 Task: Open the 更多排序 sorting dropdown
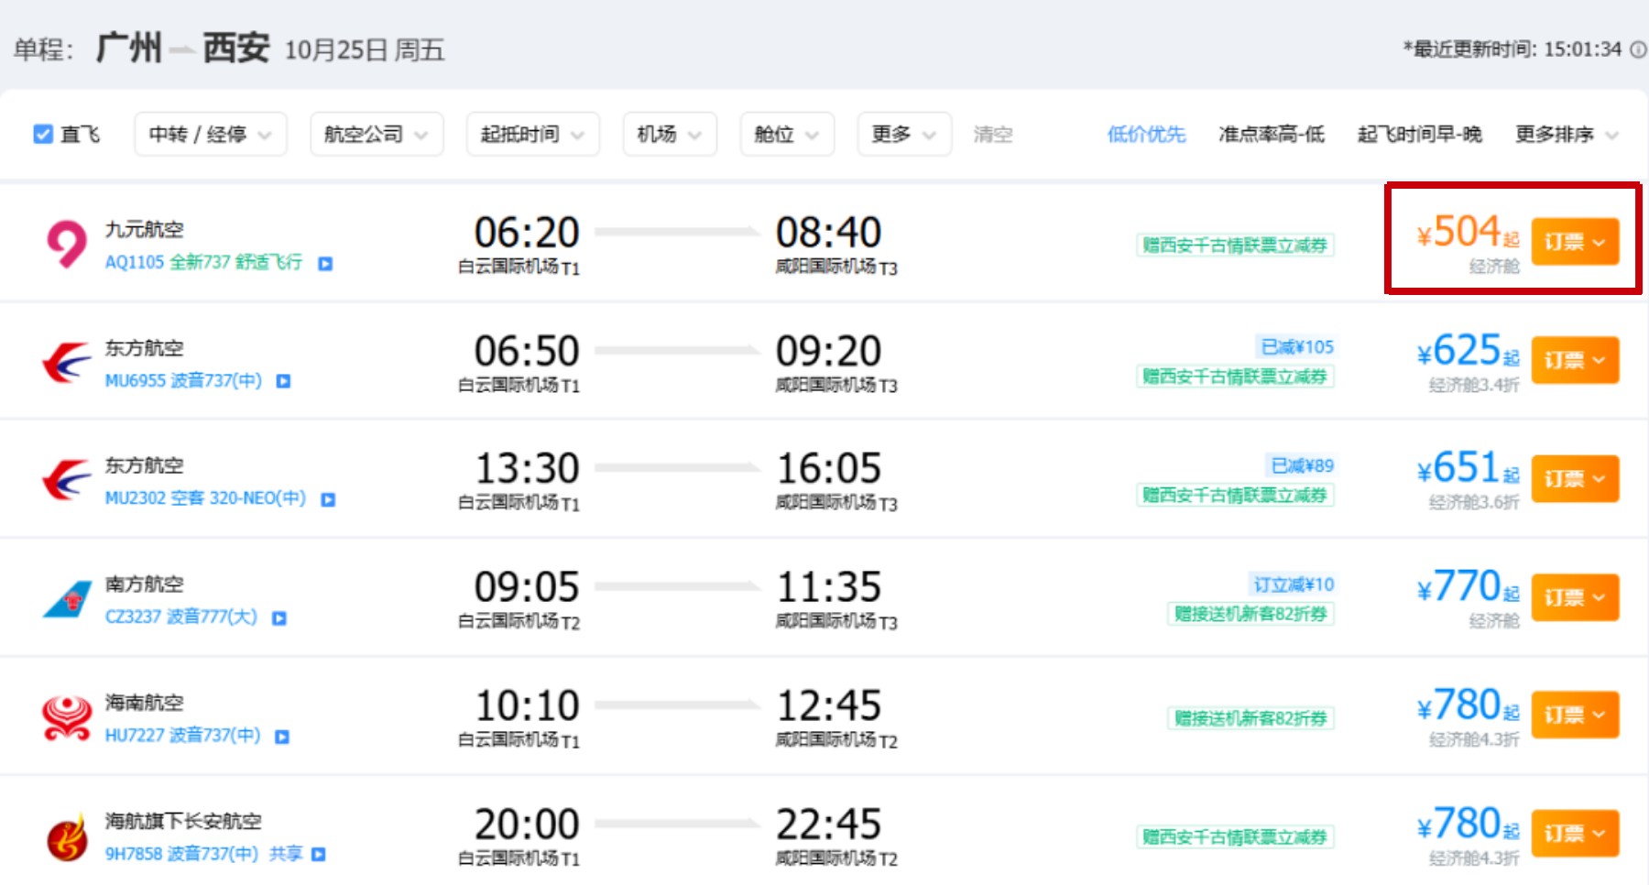1567,135
